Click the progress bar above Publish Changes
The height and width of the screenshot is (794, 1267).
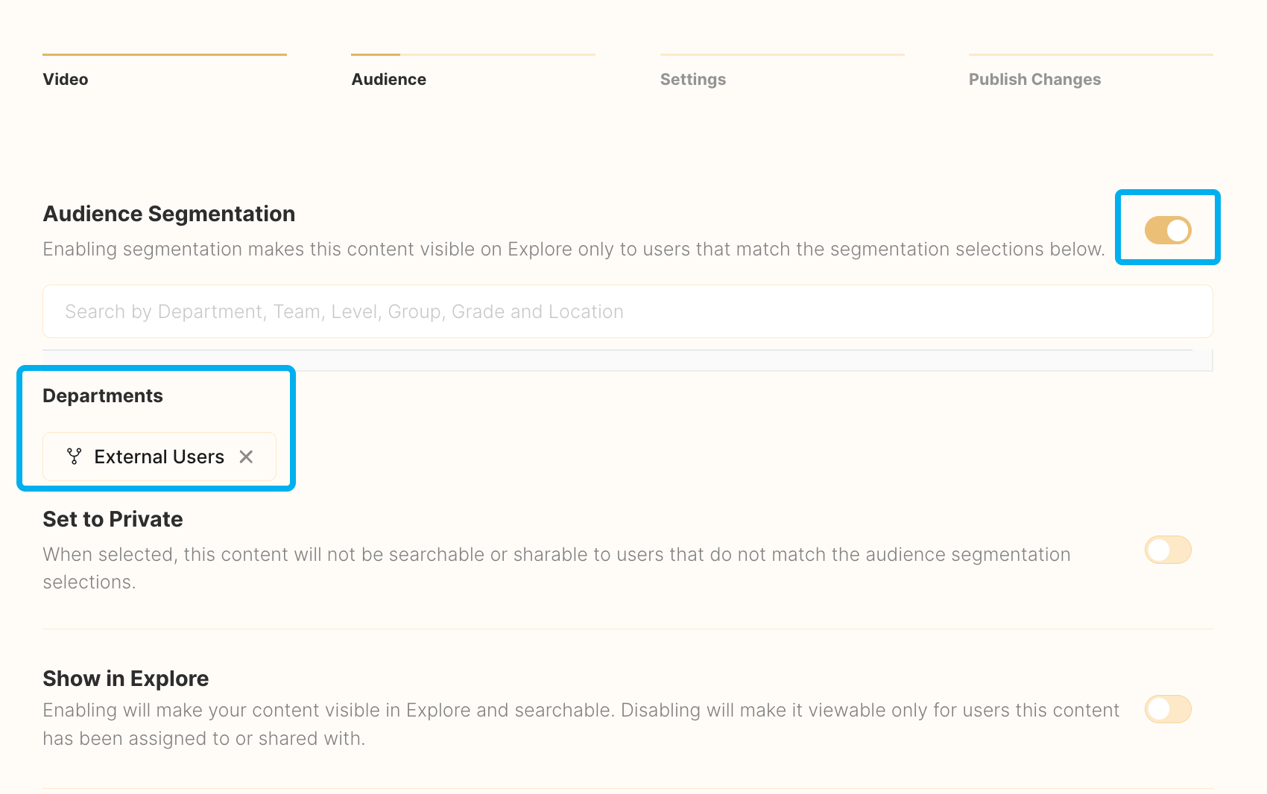click(x=1090, y=54)
